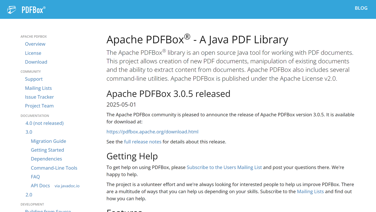
Task: Click the COMMUNITY section heading
Action: (x=31, y=72)
